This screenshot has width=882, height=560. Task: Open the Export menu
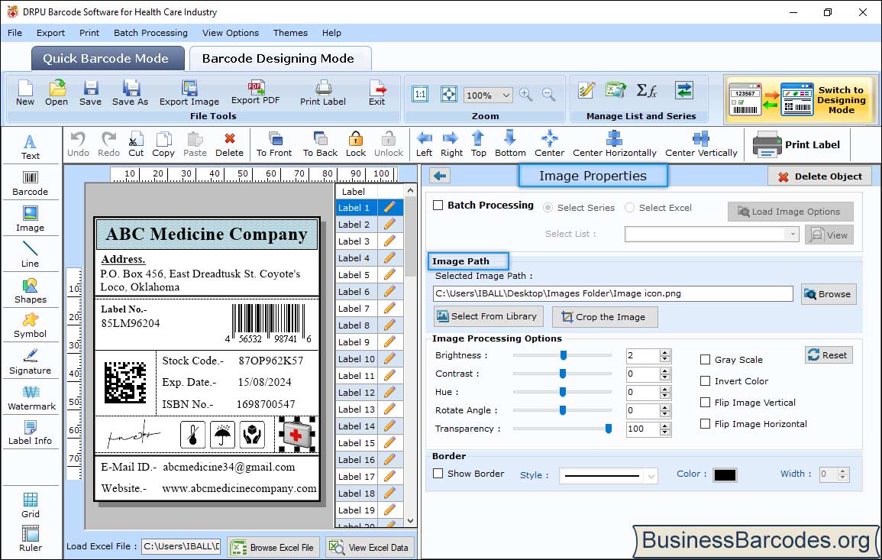click(x=50, y=33)
